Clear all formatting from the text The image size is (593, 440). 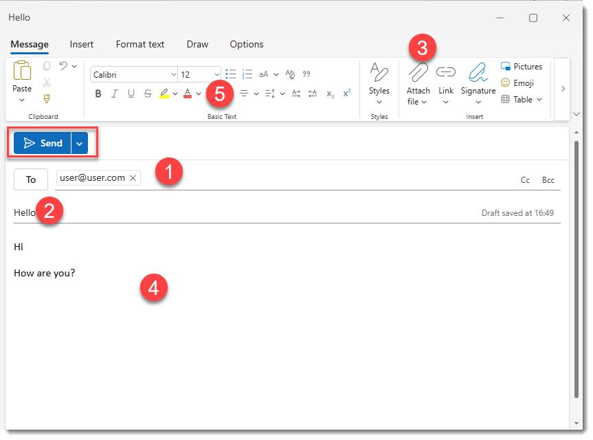pos(290,74)
